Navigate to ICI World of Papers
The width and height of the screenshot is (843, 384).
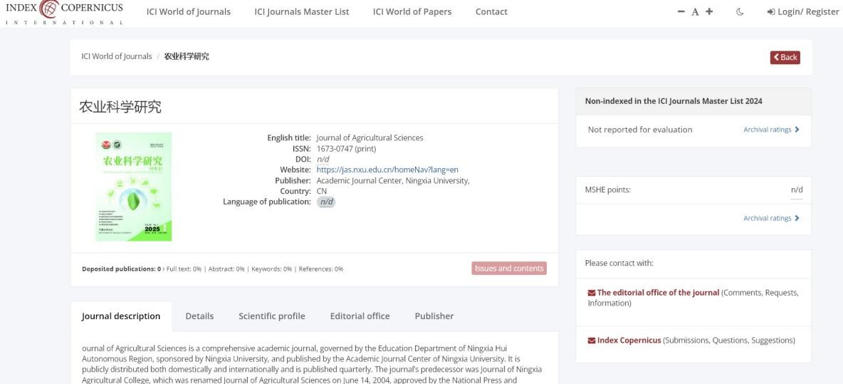pyautogui.click(x=412, y=12)
